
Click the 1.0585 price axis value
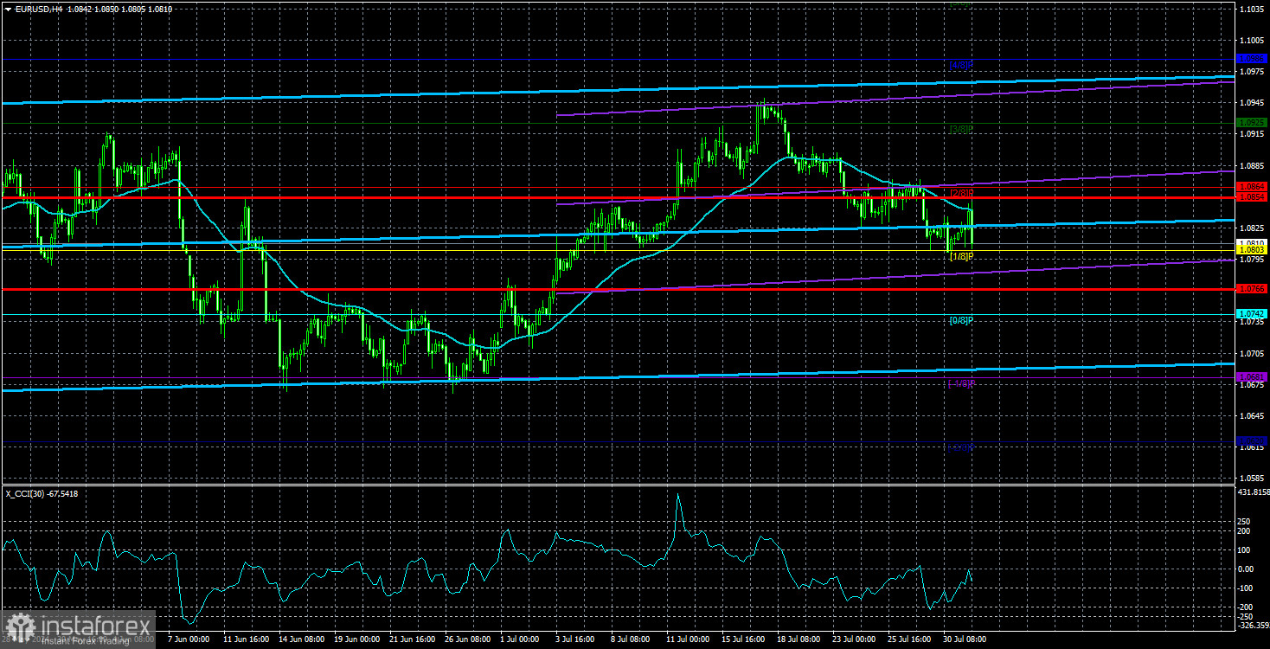pos(1252,478)
